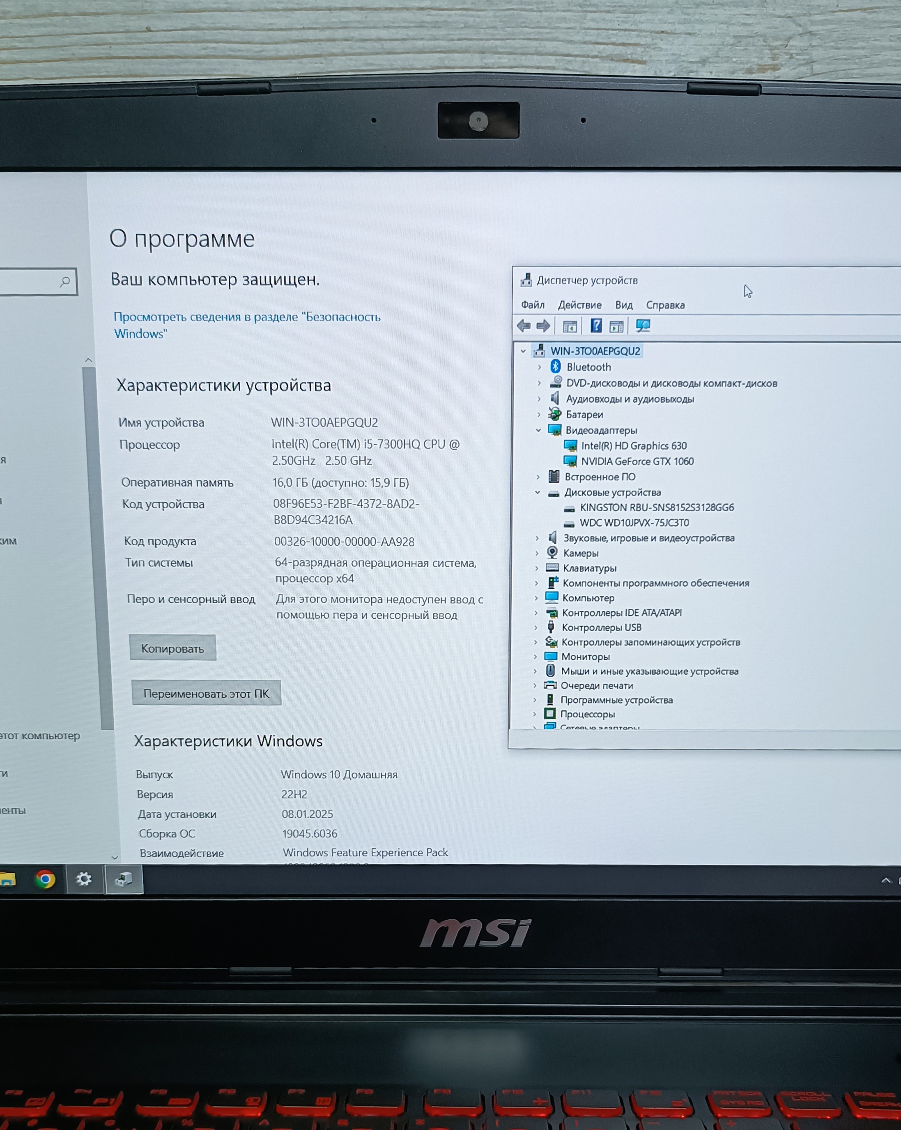Open Chrome from the taskbar
The image size is (901, 1130).
(45, 879)
